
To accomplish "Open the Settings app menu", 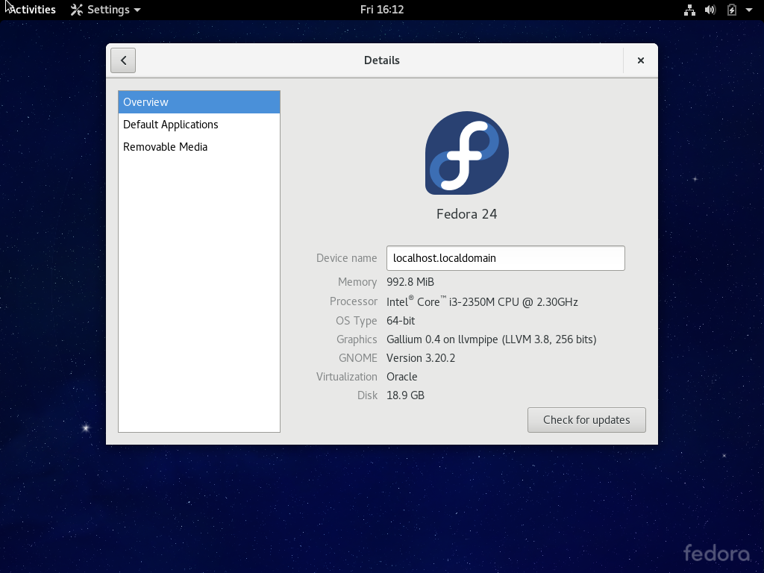I will point(105,10).
